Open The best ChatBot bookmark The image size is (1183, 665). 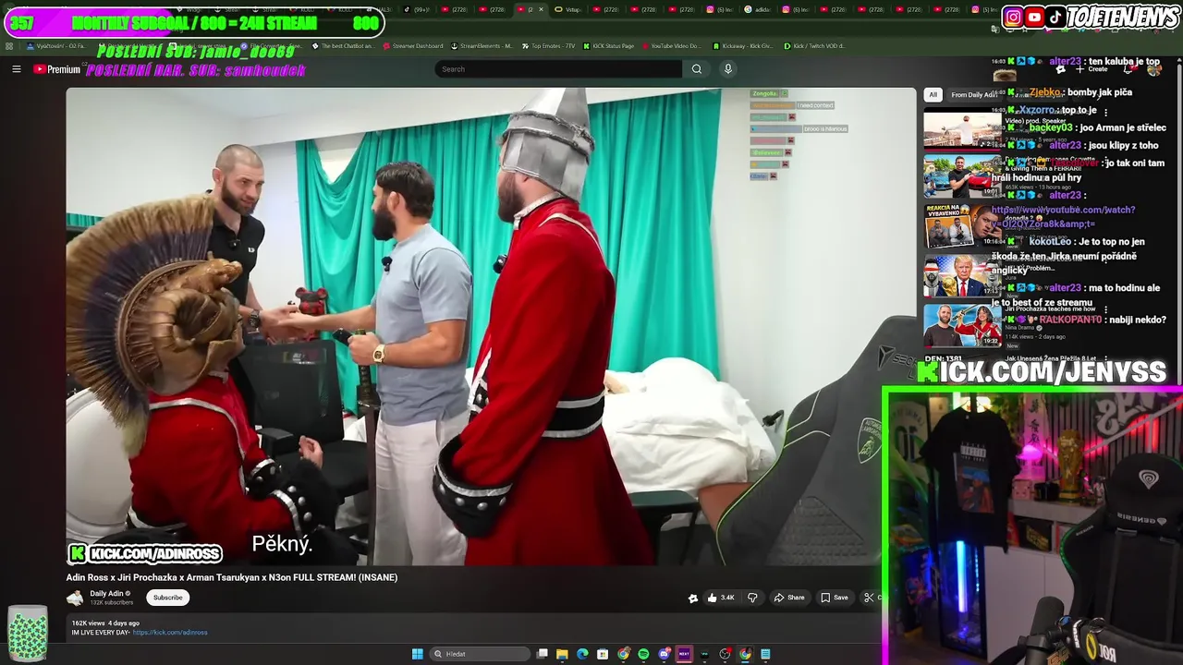click(x=343, y=45)
